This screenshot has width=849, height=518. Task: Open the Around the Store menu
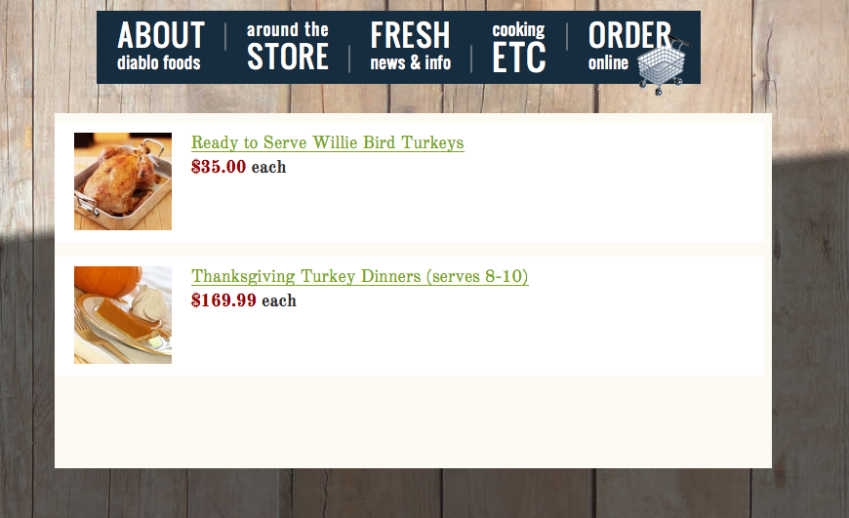[287, 47]
